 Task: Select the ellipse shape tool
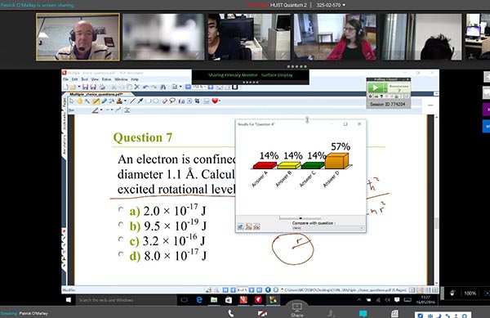pyautogui.click(x=156, y=101)
